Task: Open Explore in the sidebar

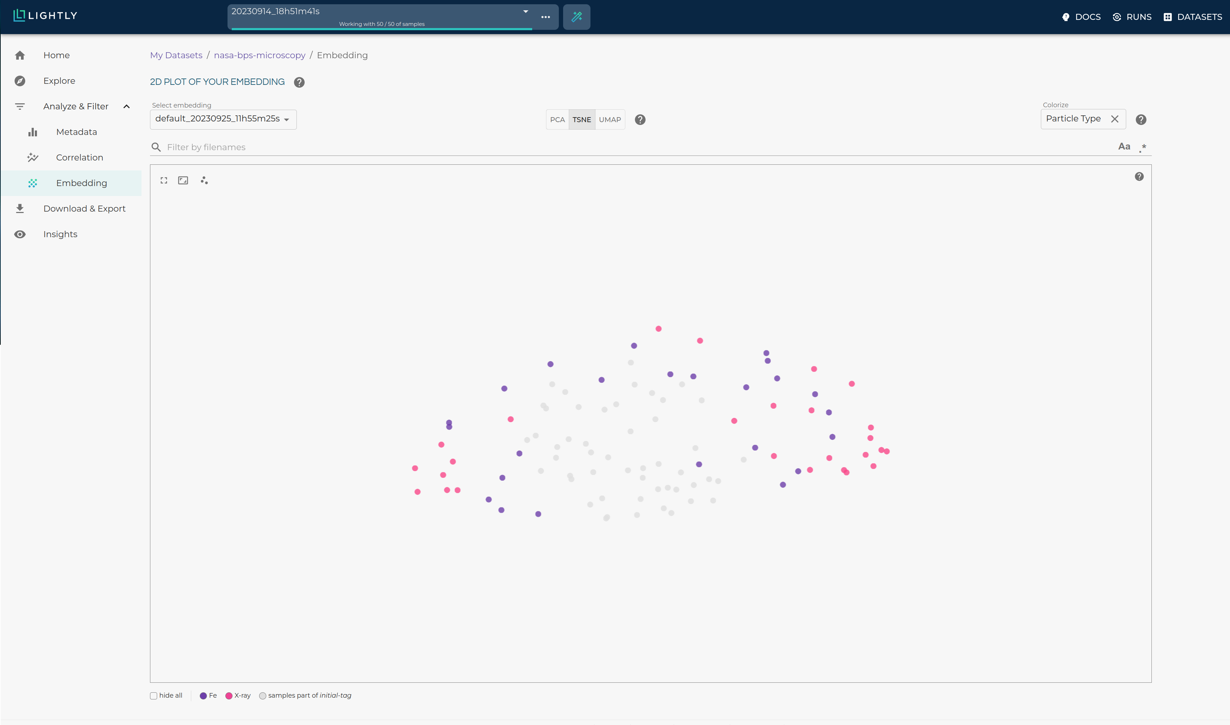Action: [71, 81]
